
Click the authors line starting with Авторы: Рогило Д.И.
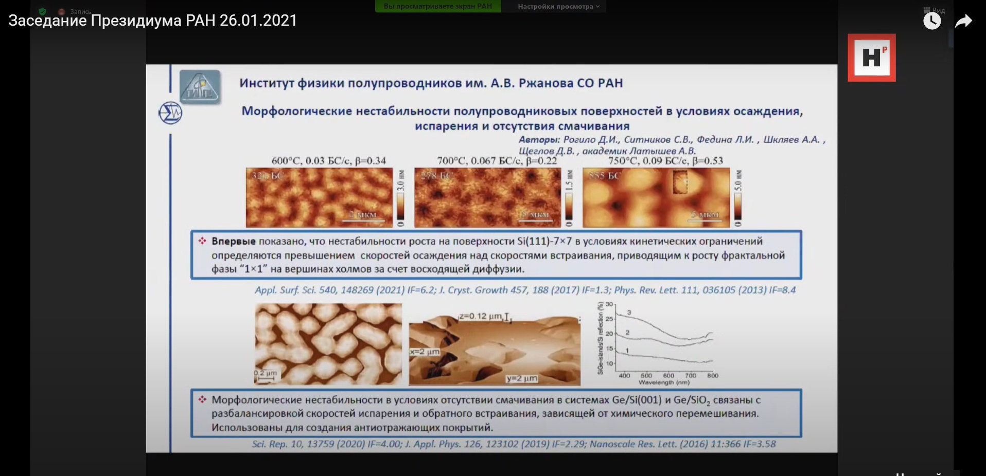[x=672, y=140]
